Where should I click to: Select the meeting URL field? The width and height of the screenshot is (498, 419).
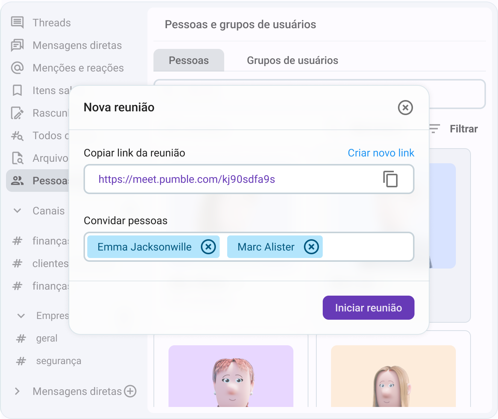pos(226,179)
